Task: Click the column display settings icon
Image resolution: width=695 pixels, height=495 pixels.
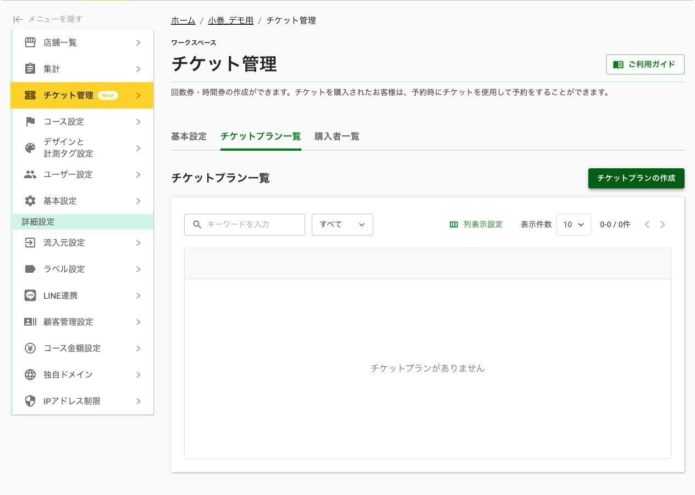Action: point(454,224)
